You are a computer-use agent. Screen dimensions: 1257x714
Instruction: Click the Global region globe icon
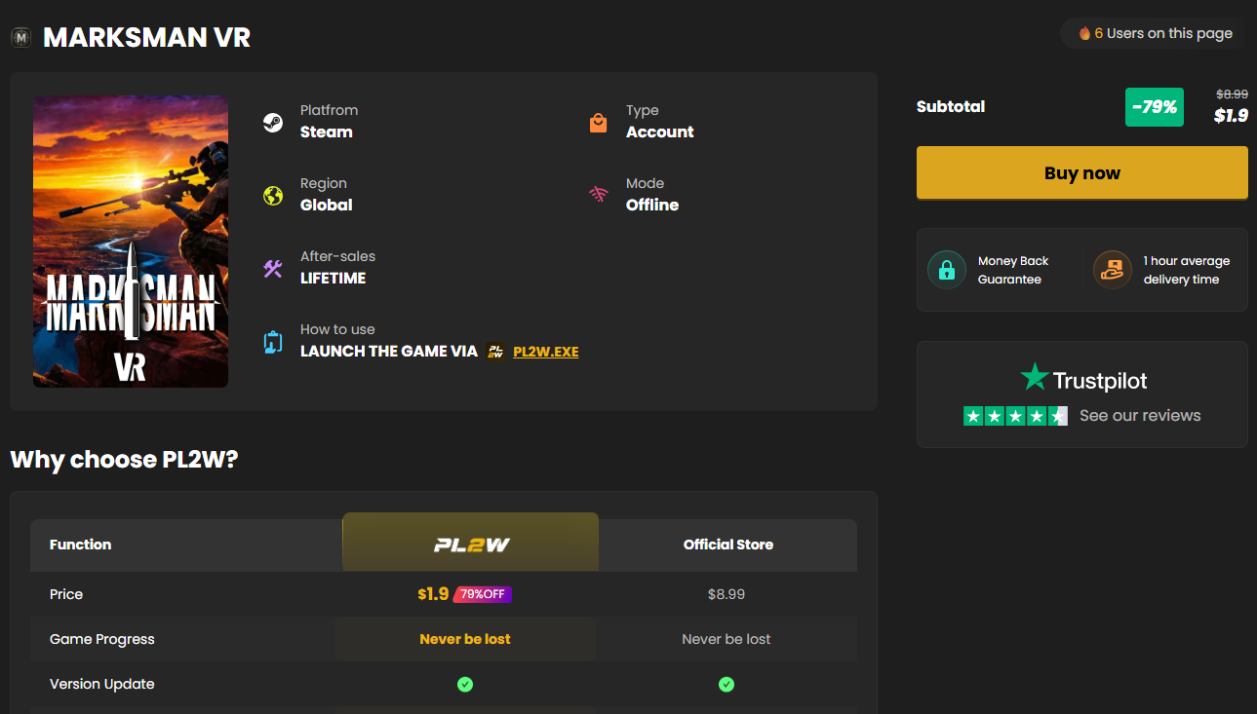(x=273, y=196)
